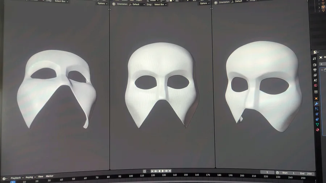The width and height of the screenshot is (326, 183).
Task: Click the split handle between middle and right viewports
Action: pos(212,9)
